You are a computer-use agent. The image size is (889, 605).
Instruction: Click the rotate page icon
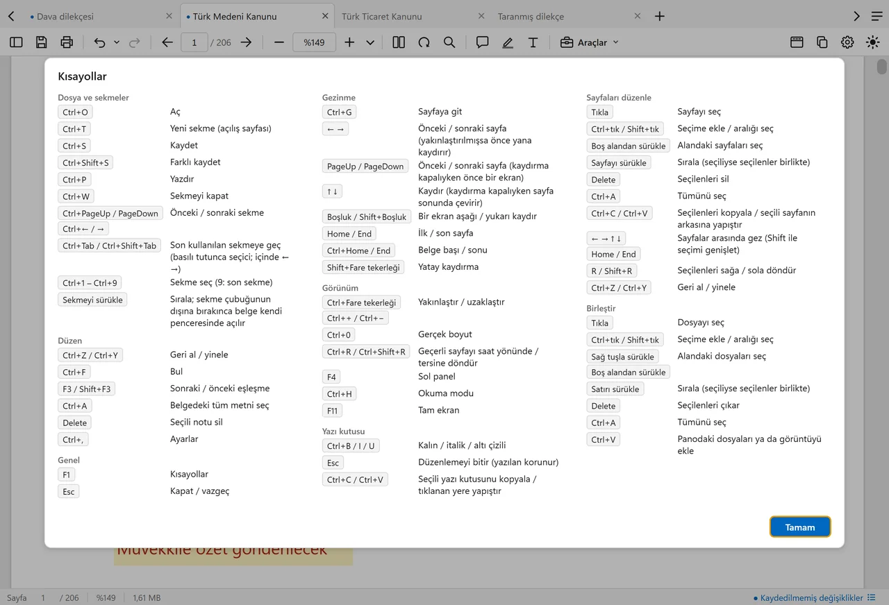424,42
